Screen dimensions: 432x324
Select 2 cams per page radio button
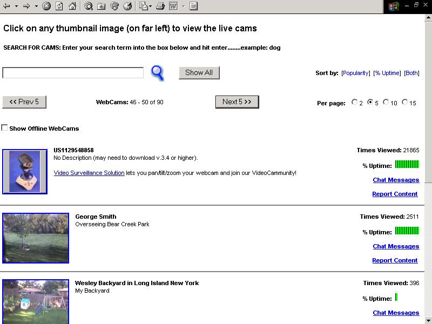pyautogui.click(x=355, y=102)
